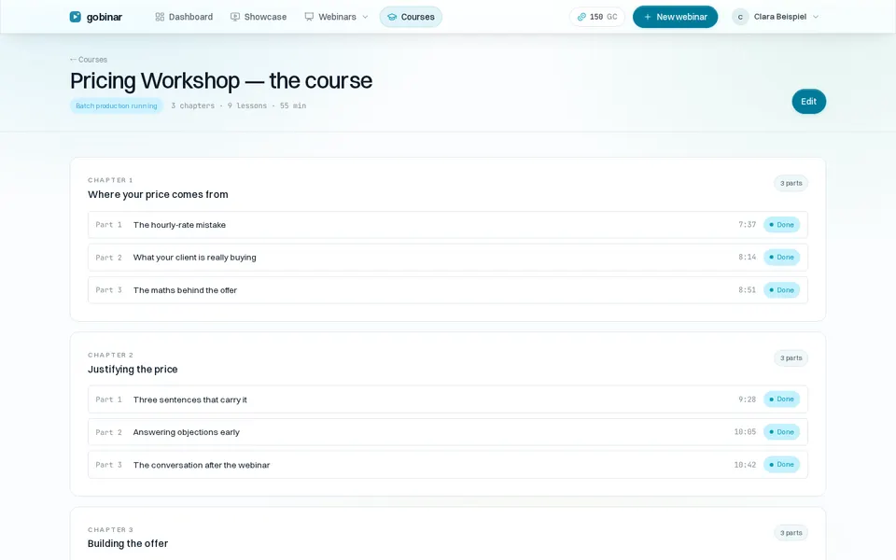Viewport: 896px width, 560px height.
Task: Click the course title Pricing Workshop
Action: [x=221, y=80]
